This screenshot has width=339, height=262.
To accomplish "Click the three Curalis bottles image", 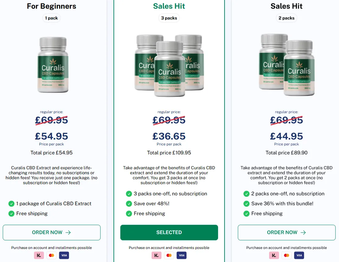I will click(169, 65).
